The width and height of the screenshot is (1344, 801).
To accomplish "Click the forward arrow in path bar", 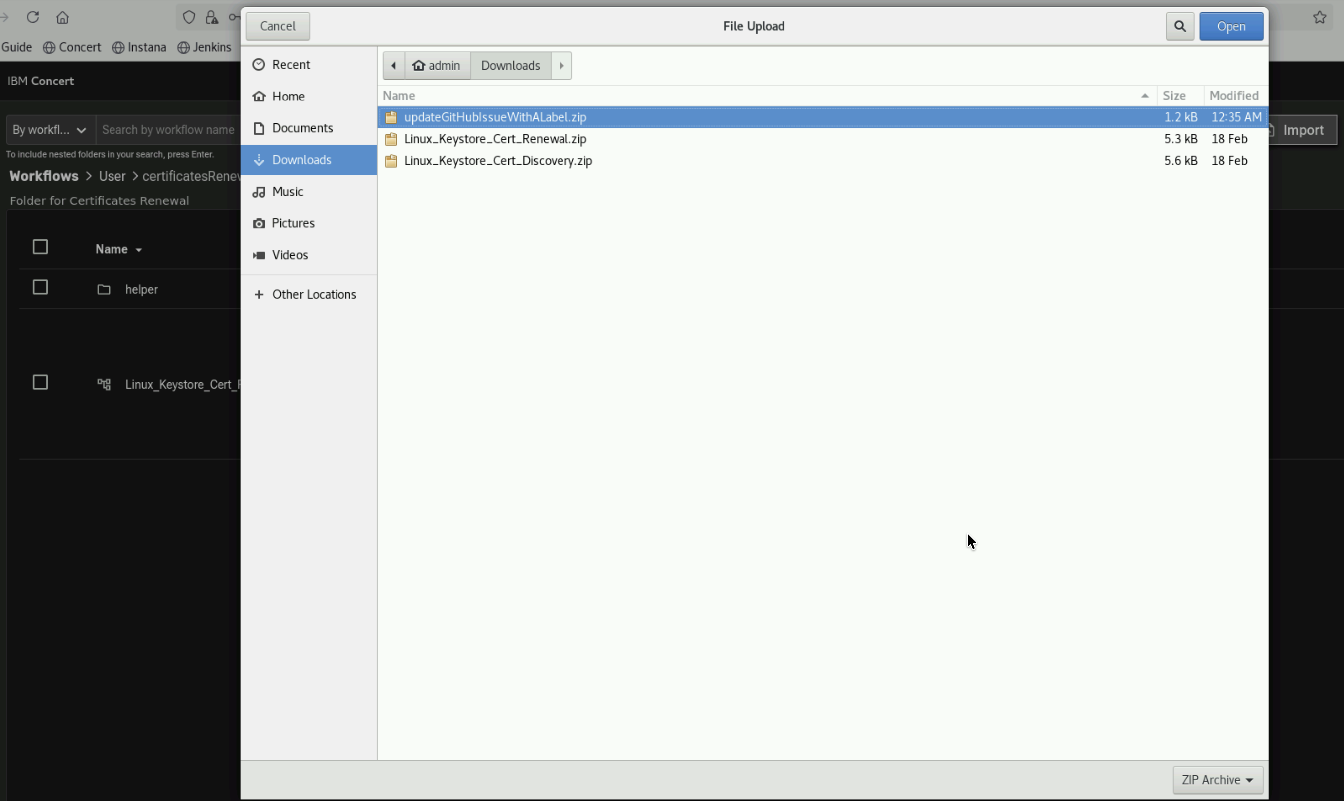I will click(561, 66).
